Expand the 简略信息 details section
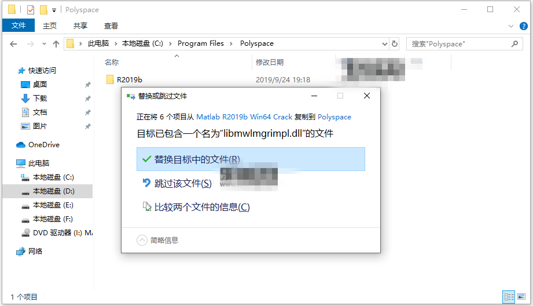This screenshot has height=306, width=533. 142,240
